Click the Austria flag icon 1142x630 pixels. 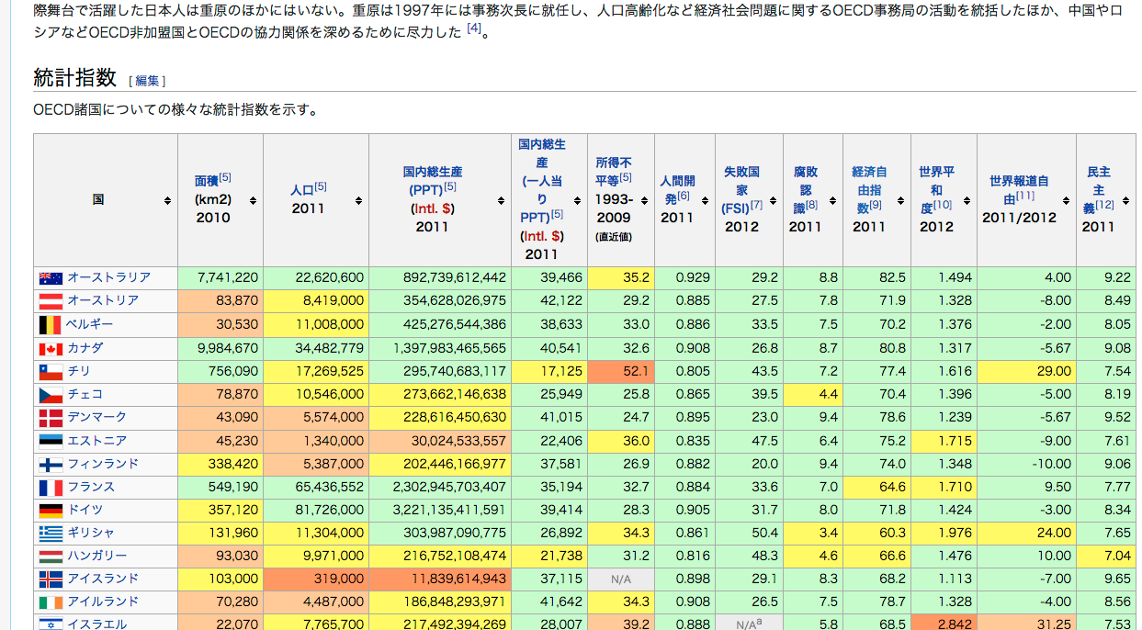coord(51,301)
